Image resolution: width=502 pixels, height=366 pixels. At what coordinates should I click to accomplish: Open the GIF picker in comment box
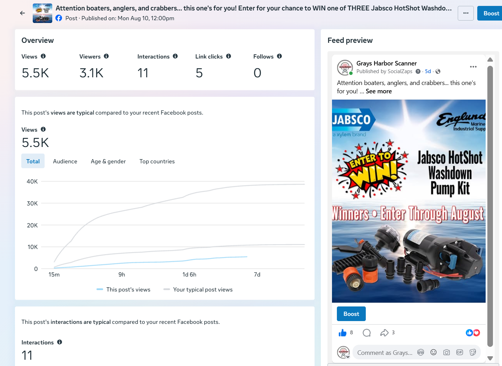click(459, 352)
